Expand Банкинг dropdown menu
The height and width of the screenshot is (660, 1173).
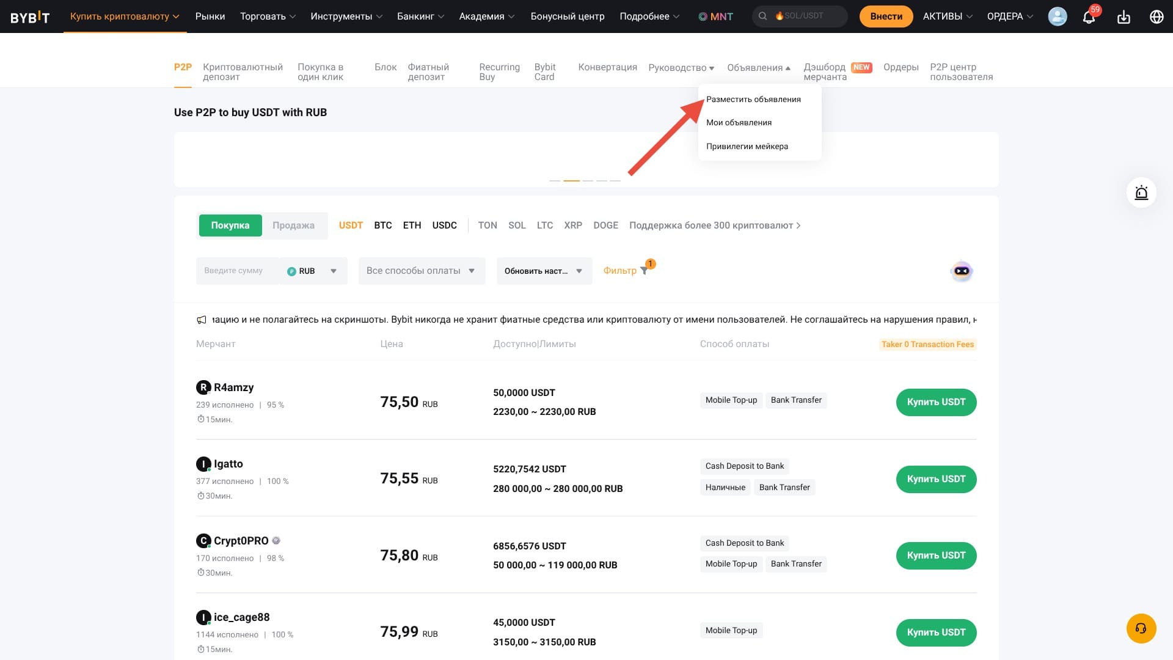pyautogui.click(x=420, y=16)
